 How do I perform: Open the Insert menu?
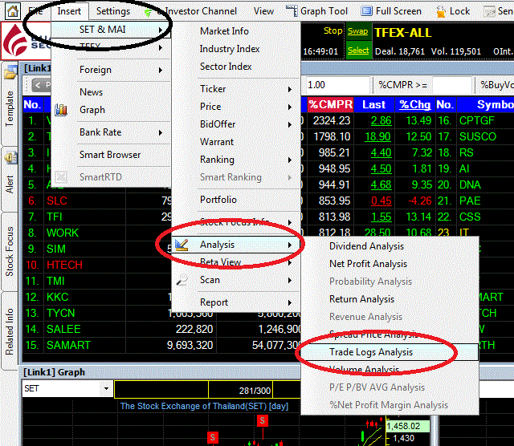pyautogui.click(x=69, y=11)
